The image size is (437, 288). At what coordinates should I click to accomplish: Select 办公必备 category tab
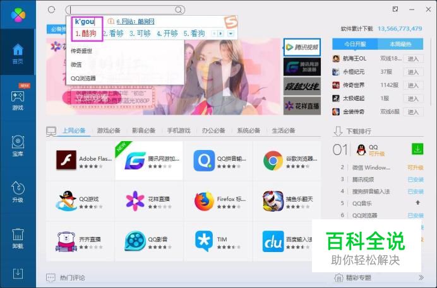213,130
